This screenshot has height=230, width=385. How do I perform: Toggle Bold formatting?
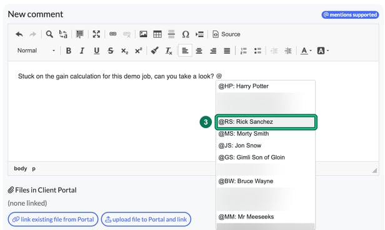point(69,51)
